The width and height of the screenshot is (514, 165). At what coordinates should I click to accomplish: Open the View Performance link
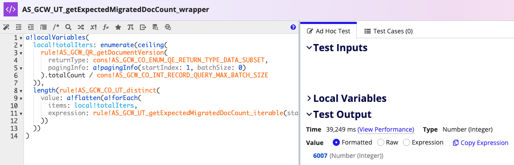click(386, 129)
